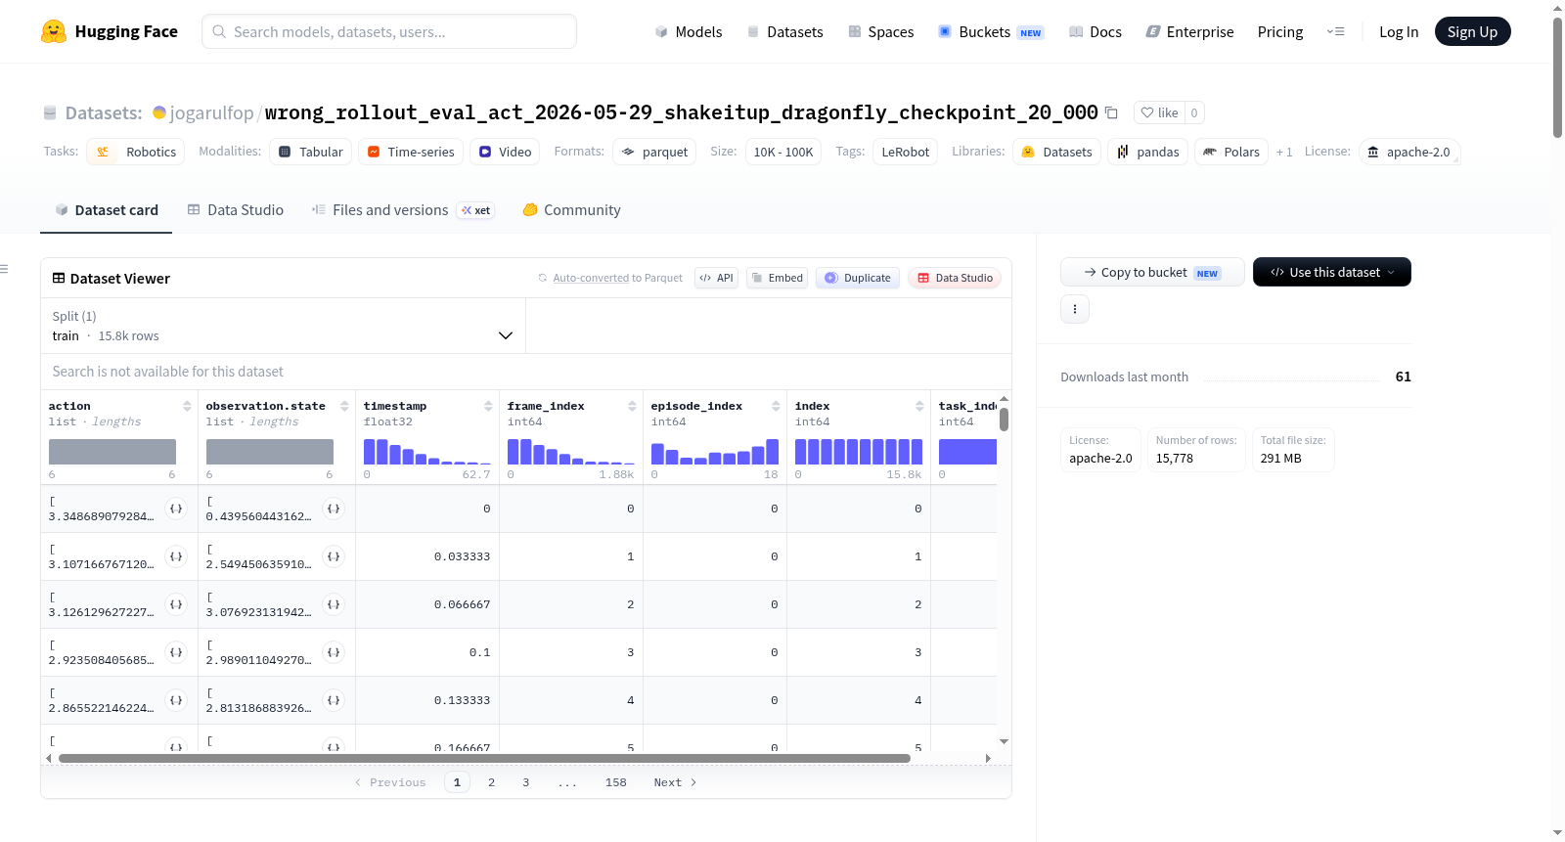The image size is (1565, 842).
Task: Click the Hugging Face logo icon
Action: coord(54,31)
